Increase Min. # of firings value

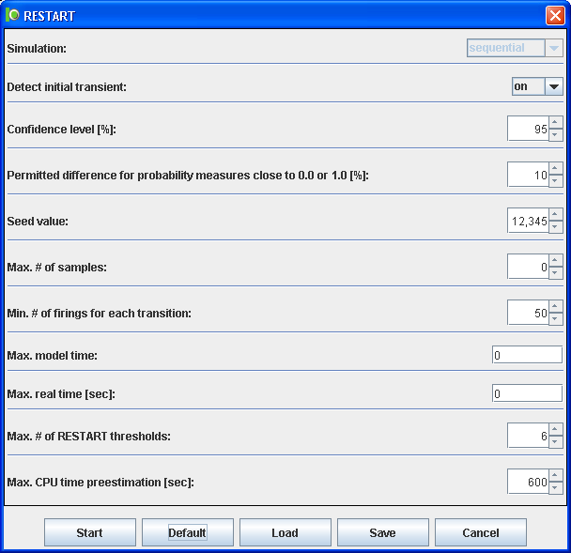click(x=555, y=306)
